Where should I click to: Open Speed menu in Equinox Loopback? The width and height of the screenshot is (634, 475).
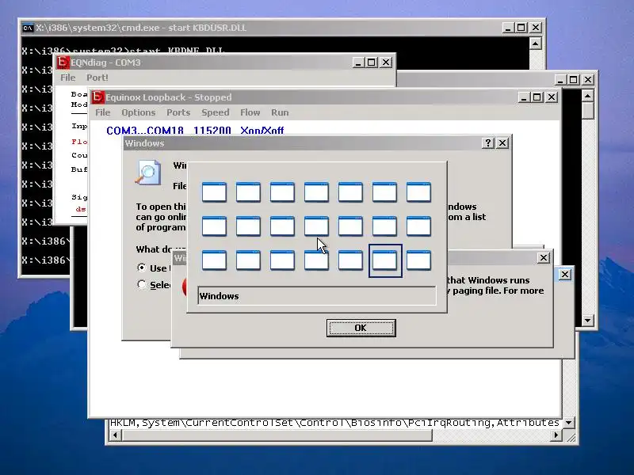tap(216, 112)
